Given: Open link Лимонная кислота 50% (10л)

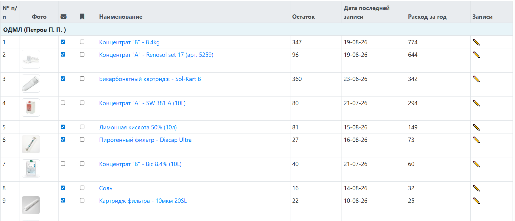Looking at the screenshot, I should click(138, 127).
